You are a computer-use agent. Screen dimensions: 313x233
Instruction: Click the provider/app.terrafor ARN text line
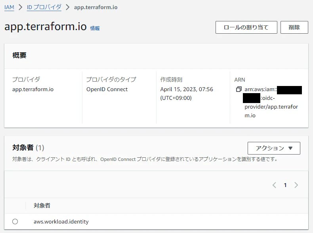pos(271,107)
